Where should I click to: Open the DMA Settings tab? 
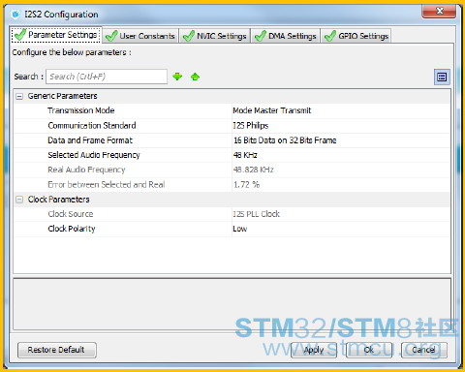coord(286,36)
